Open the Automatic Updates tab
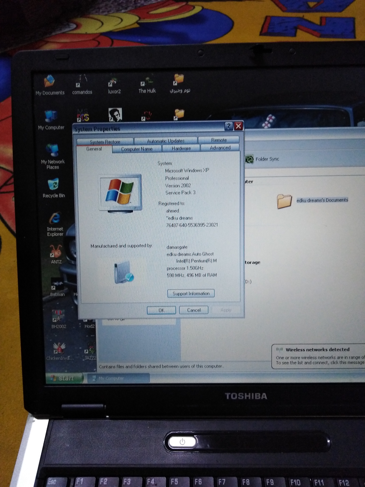The height and width of the screenshot is (487, 365). [166, 141]
